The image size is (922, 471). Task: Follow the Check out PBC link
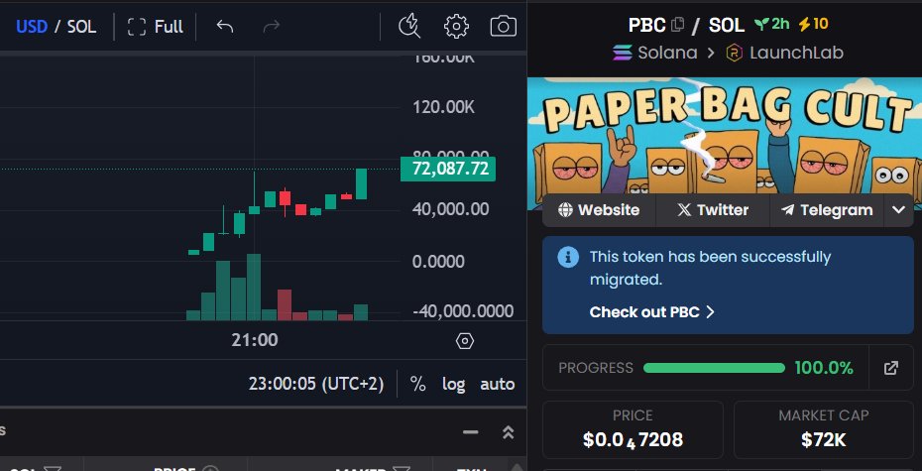pyautogui.click(x=651, y=311)
